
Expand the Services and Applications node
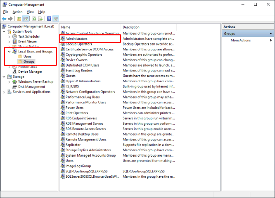4,92
